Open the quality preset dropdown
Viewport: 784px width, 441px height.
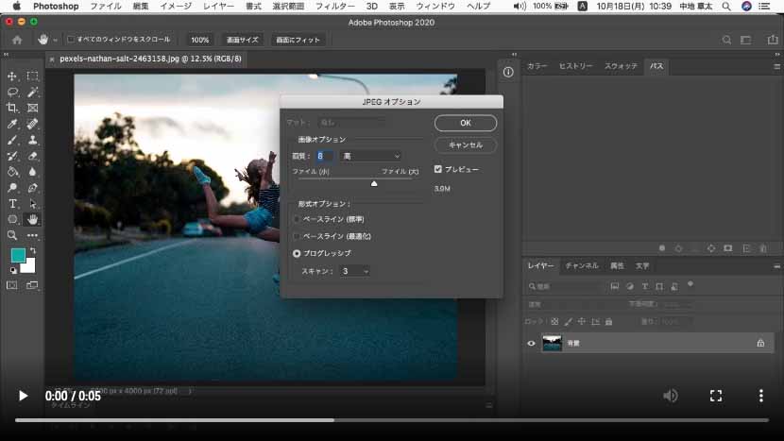click(370, 156)
